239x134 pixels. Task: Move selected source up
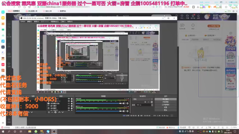(x=59, y=112)
